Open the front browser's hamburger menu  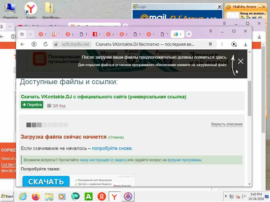click(211, 31)
